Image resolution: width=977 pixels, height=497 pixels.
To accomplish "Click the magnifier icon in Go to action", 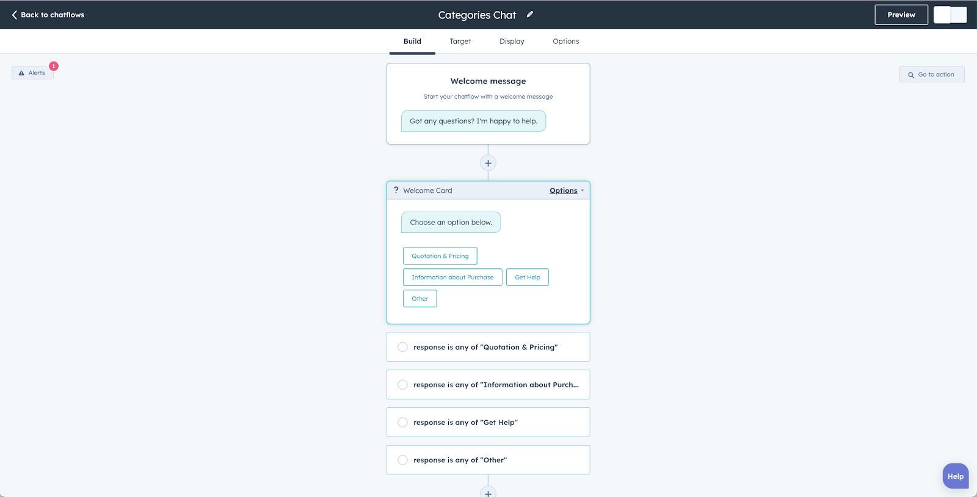I will 911,75.
